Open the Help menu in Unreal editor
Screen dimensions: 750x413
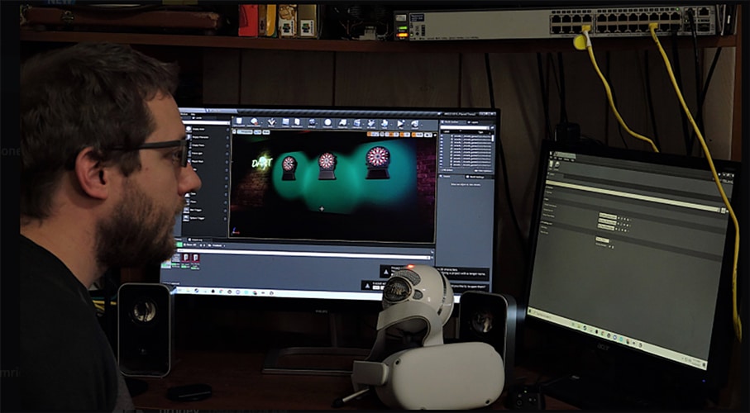pyautogui.click(x=193, y=114)
